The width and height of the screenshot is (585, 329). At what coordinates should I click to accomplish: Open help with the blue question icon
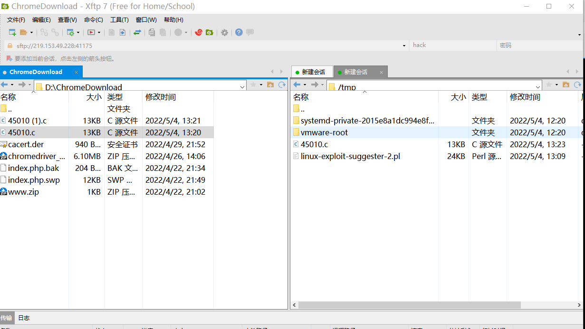[239, 32]
